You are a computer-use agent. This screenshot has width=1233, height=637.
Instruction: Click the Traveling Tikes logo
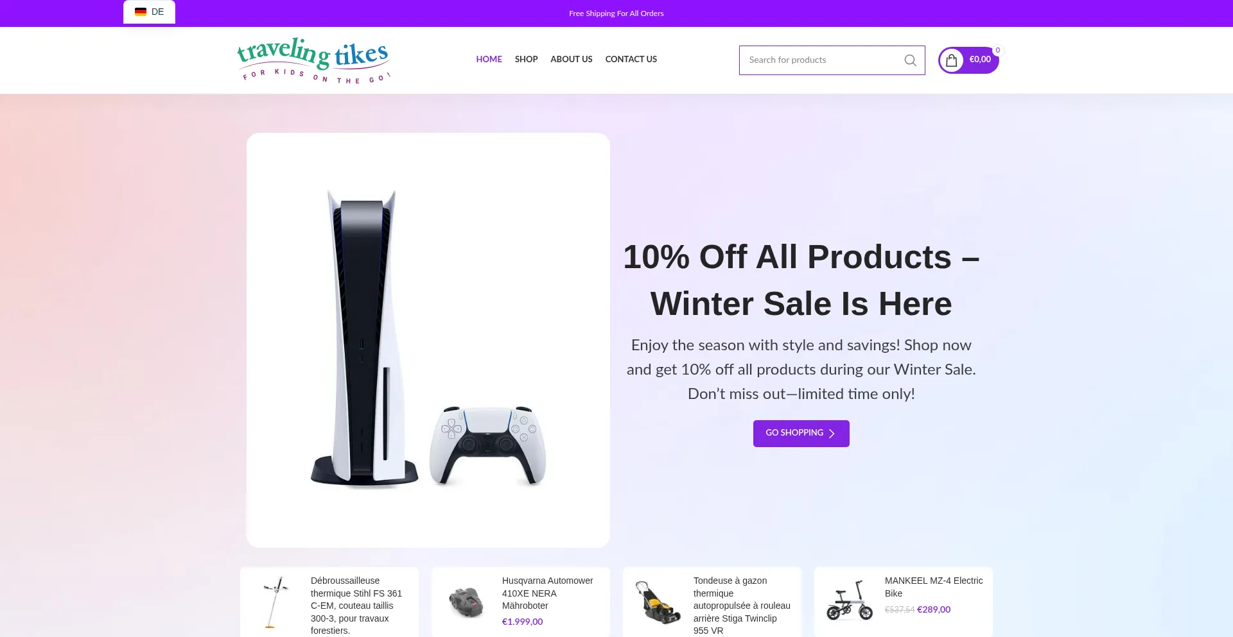[x=313, y=60]
